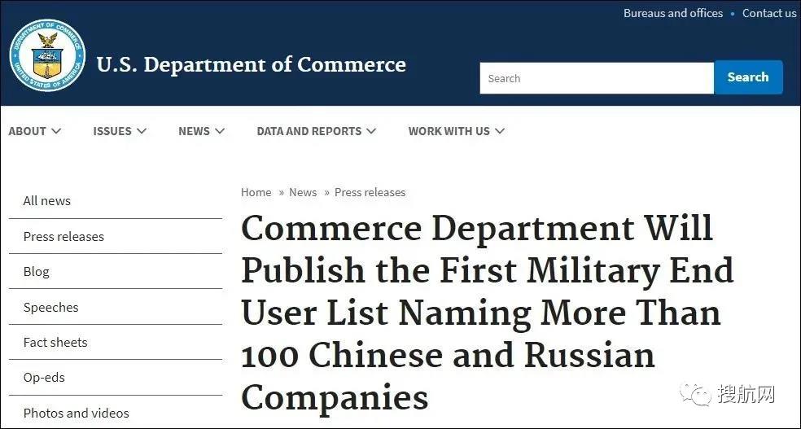The width and height of the screenshot is (801, 429).
Task: Focus the Search input field
Action: 596,78
